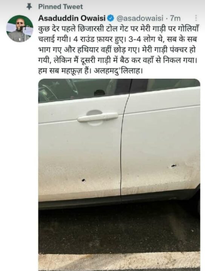Open Asaduddin Owaisi's profile picture
This screenshot has height=271, width=205.
20,28
